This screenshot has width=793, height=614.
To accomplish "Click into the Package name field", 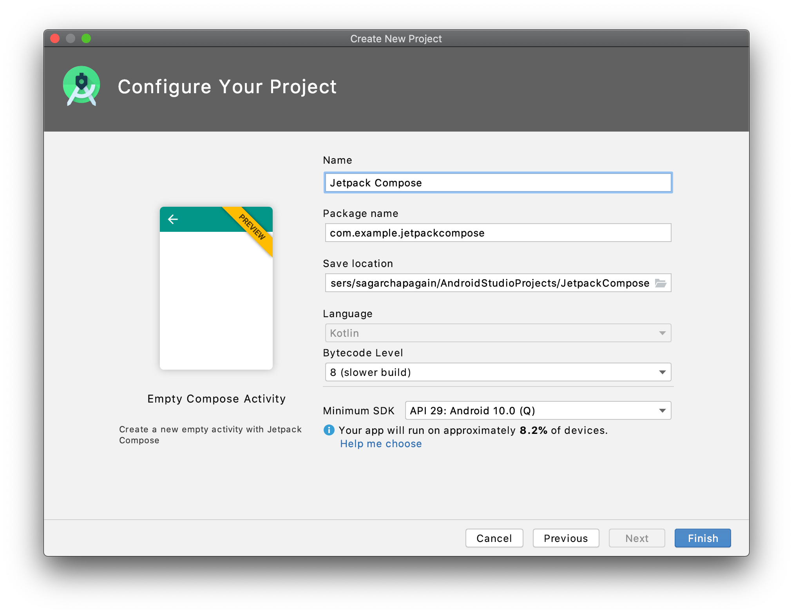I will [498, 233].
